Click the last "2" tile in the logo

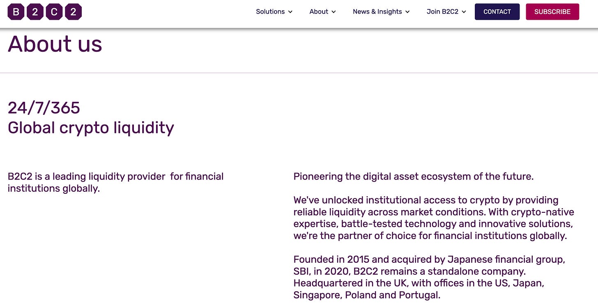[x=74, y=11]
